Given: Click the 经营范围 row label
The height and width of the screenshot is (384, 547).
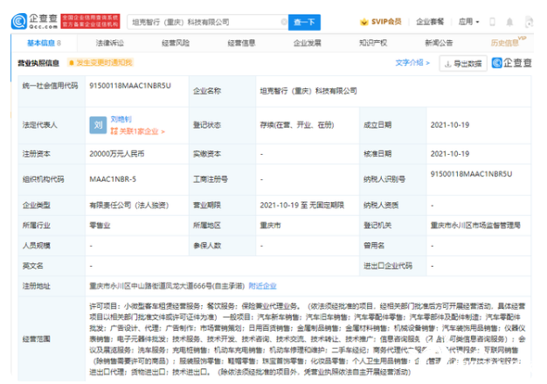Looking at the screenshot, I should 37,339.
